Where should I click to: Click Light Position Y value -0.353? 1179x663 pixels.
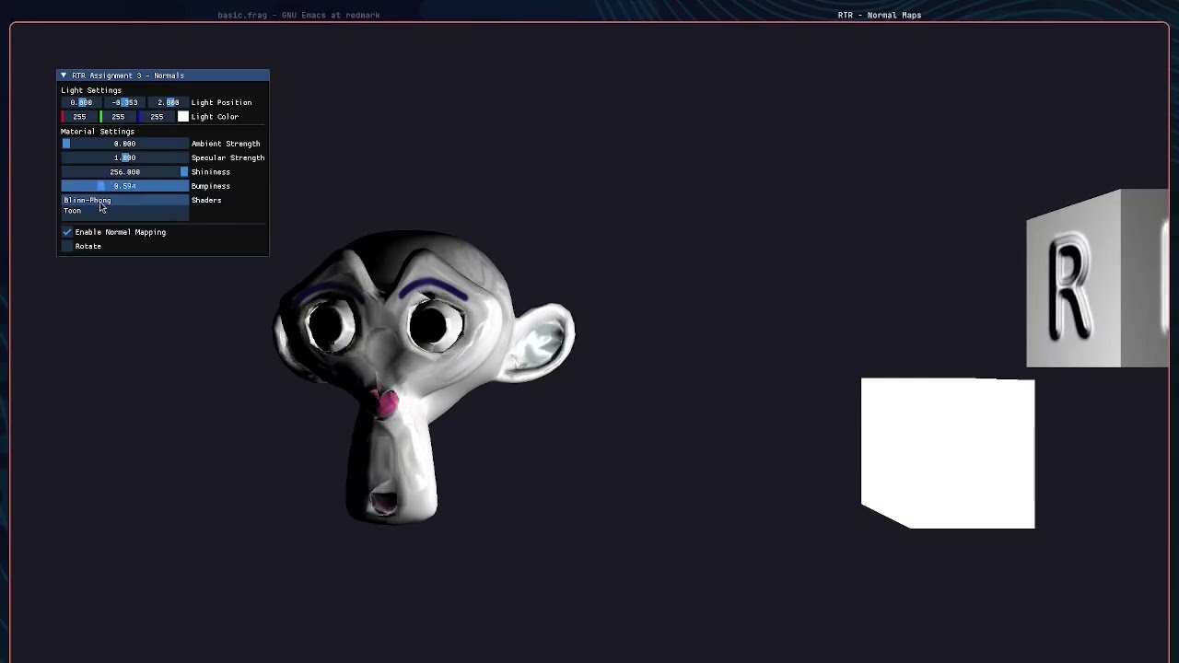point(124,102)
